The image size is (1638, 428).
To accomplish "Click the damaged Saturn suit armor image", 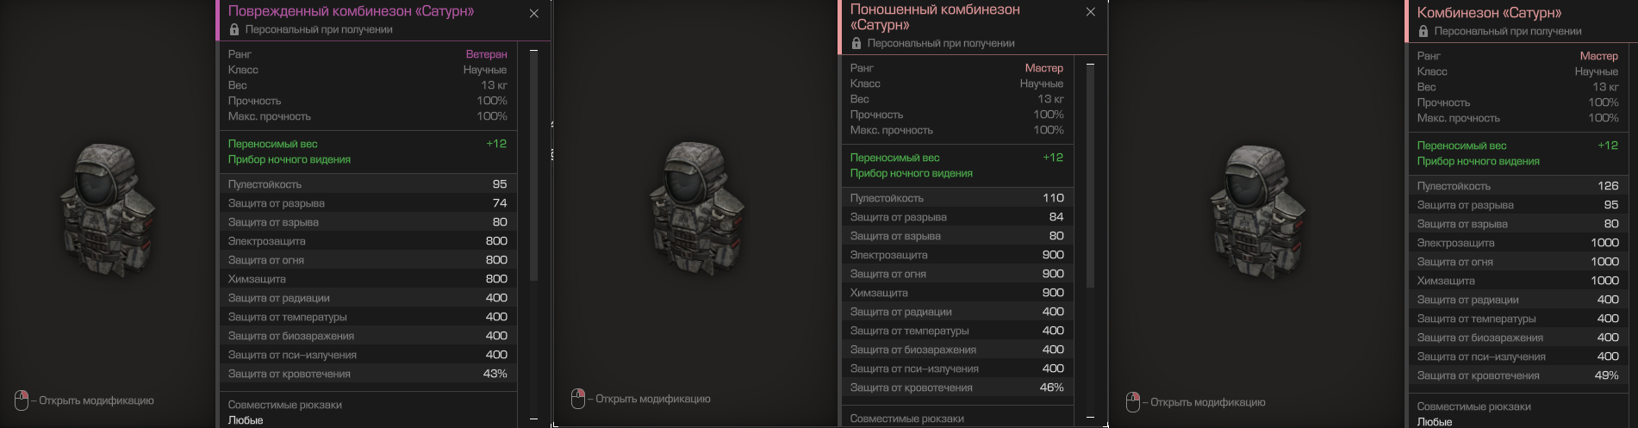I will click(x=108, y=212).
